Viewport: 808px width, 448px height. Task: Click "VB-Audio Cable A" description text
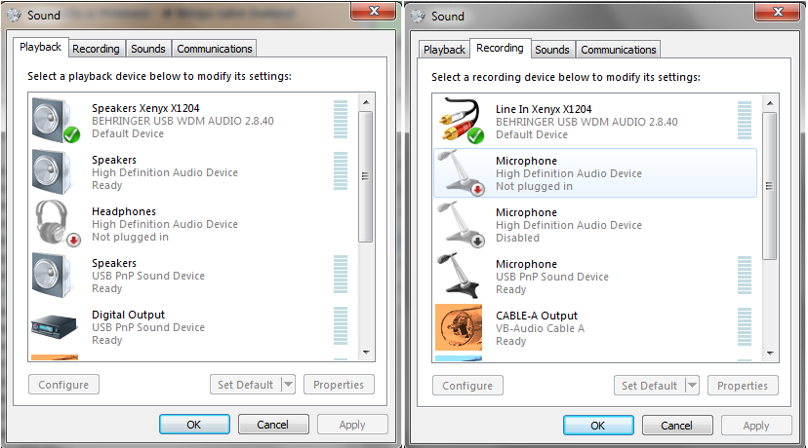[540, 328]
